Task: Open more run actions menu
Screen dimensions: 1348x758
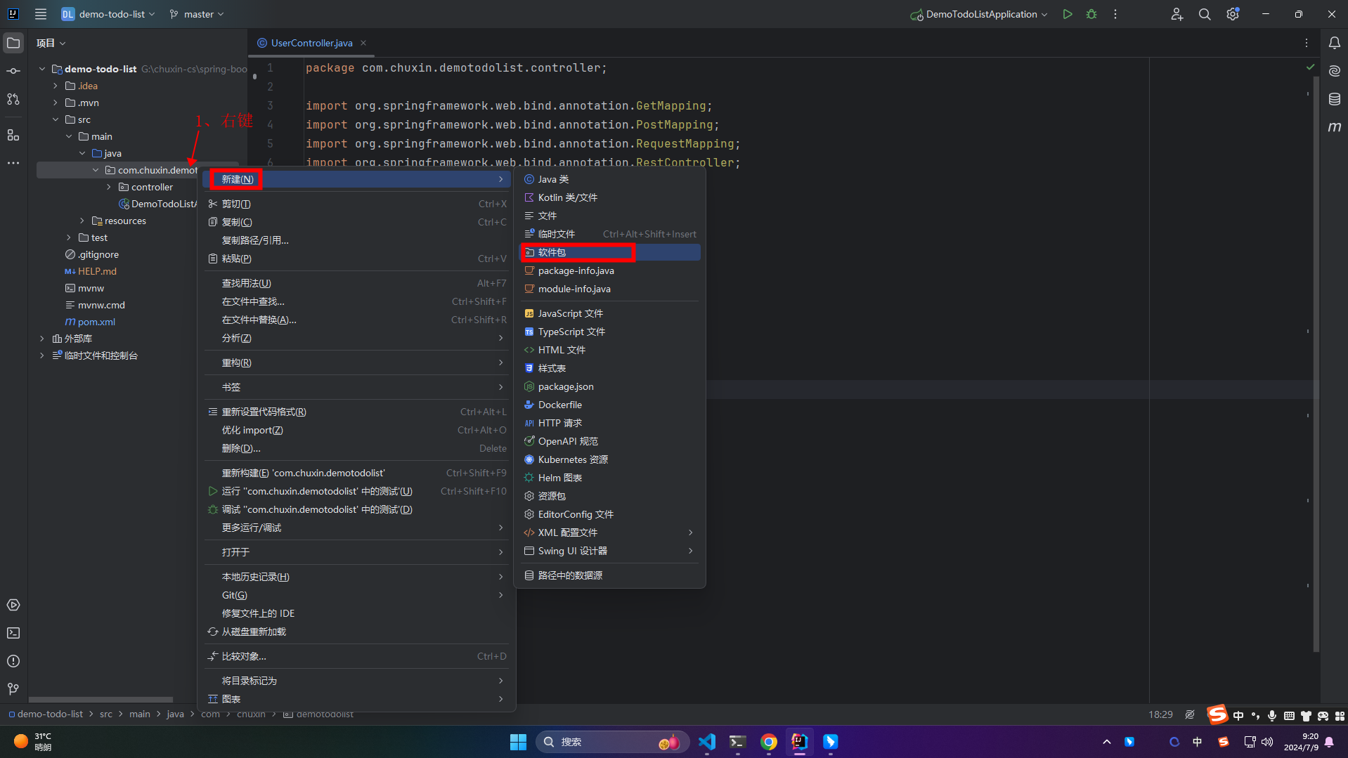Action: click(x=1115, y=14)
